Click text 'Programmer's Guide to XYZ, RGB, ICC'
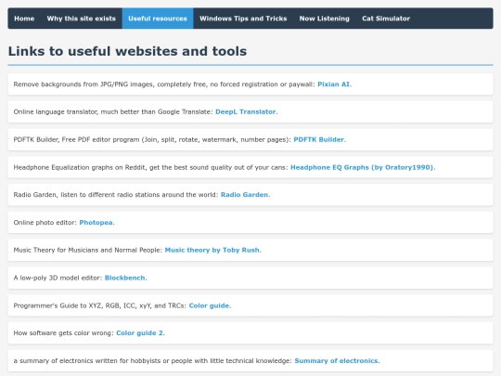Image resolution: width=501 pixels, height=376 pixels. [x=74, y=305]
